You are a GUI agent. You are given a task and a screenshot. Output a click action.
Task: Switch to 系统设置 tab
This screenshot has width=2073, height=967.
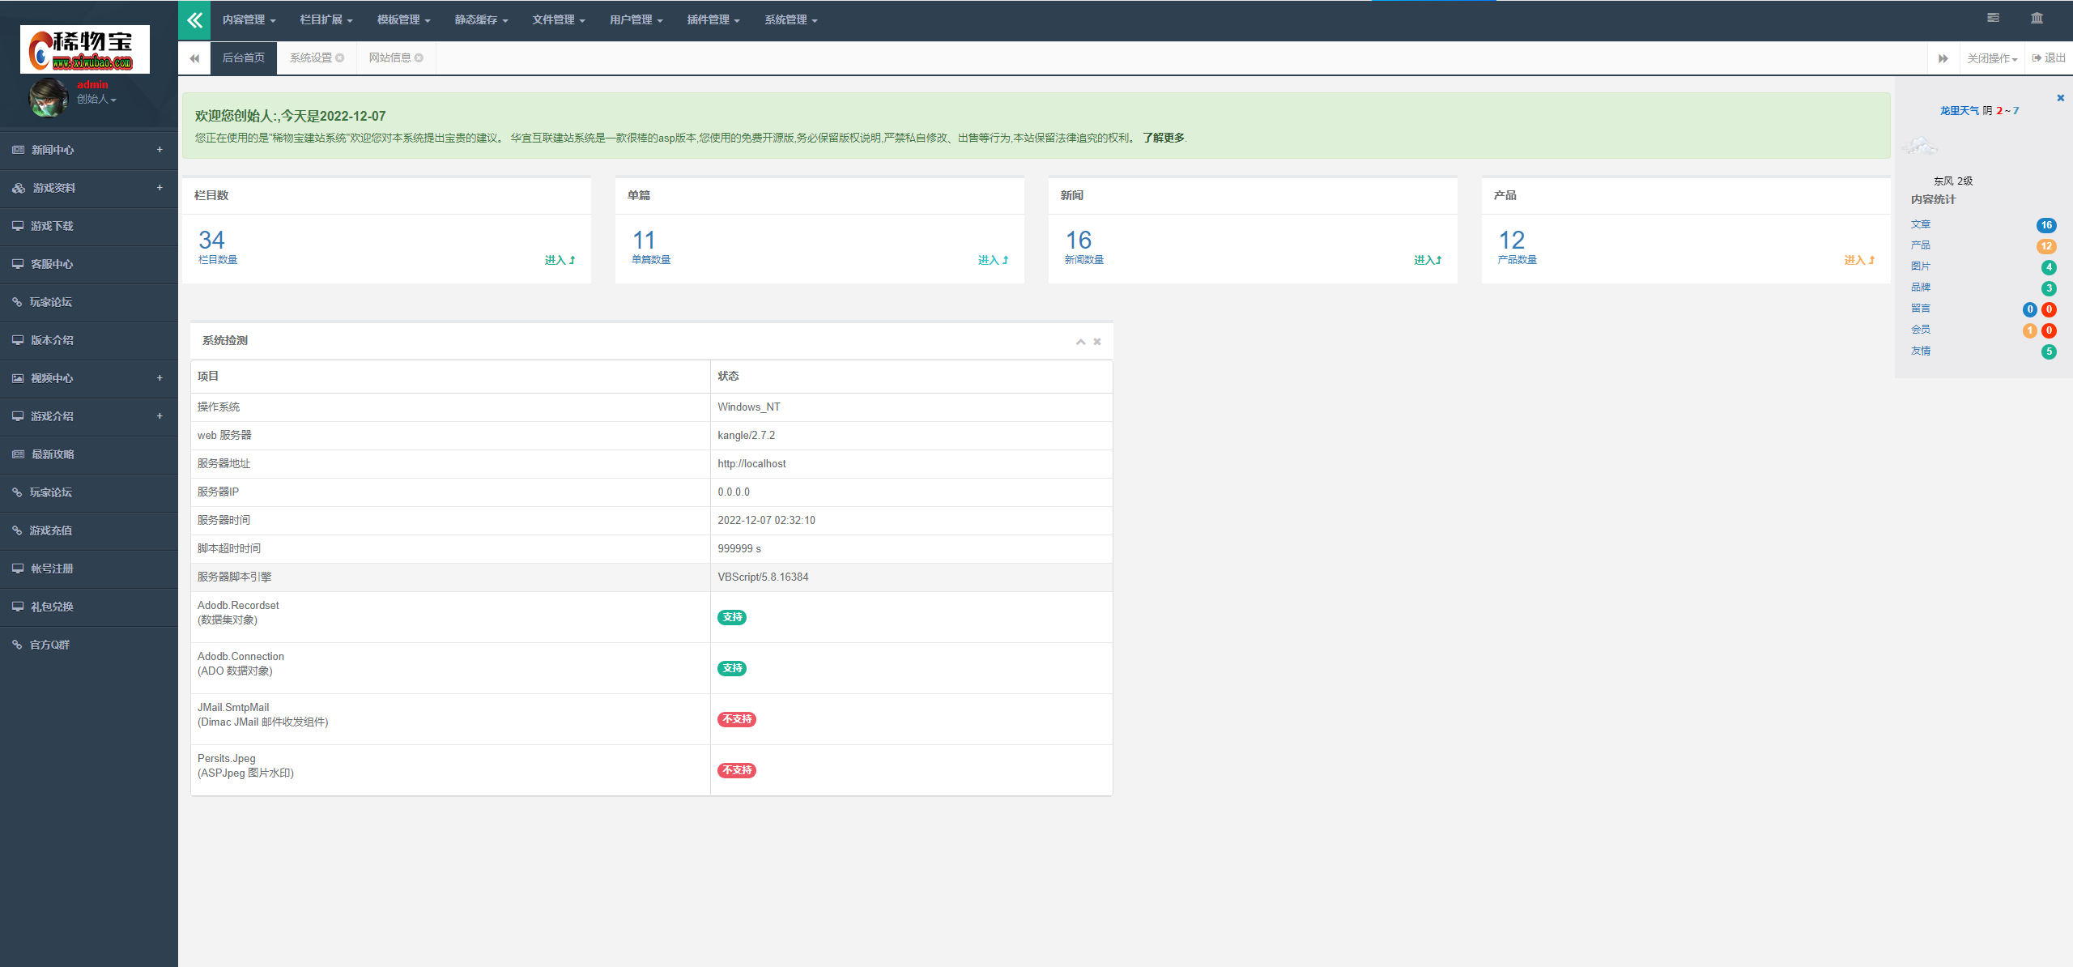tap(311, 58)
